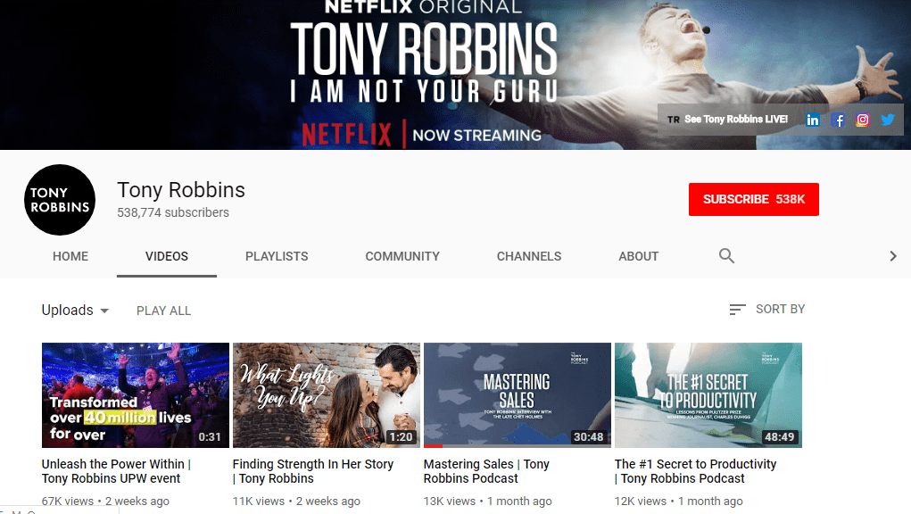This screenshot has width=911, height=514.
Task: Click the 1:20 duration badge
Action: click(401, 436)
